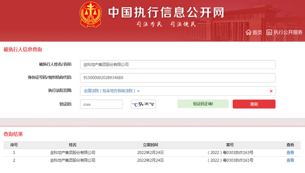Open the 执行法院范围 court dropdown
The height and width of the screenshot is (173, 305).
(x=178, y=91)
